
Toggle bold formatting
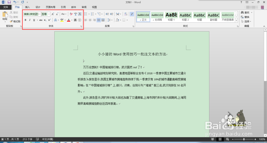25,20
